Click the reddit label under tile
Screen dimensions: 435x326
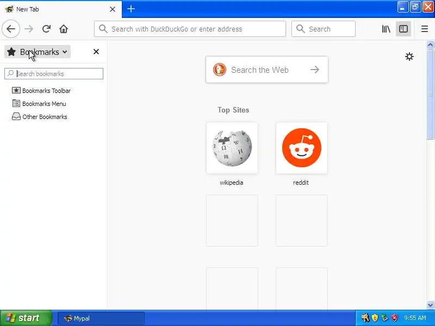(301, 183)
